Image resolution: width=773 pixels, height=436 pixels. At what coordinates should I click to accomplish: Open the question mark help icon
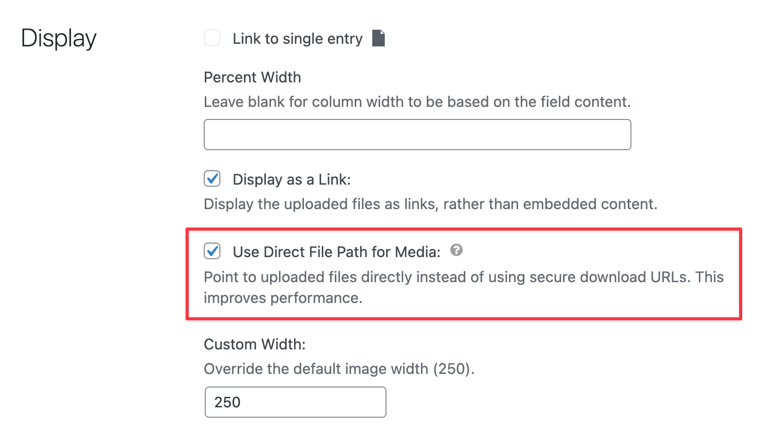pos(456,250)
